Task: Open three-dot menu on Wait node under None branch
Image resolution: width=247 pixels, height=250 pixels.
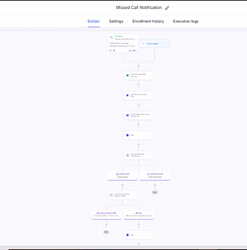Action: [x=150, y=235]
